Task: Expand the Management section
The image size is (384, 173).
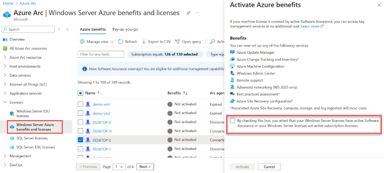Action: point(5,156)
